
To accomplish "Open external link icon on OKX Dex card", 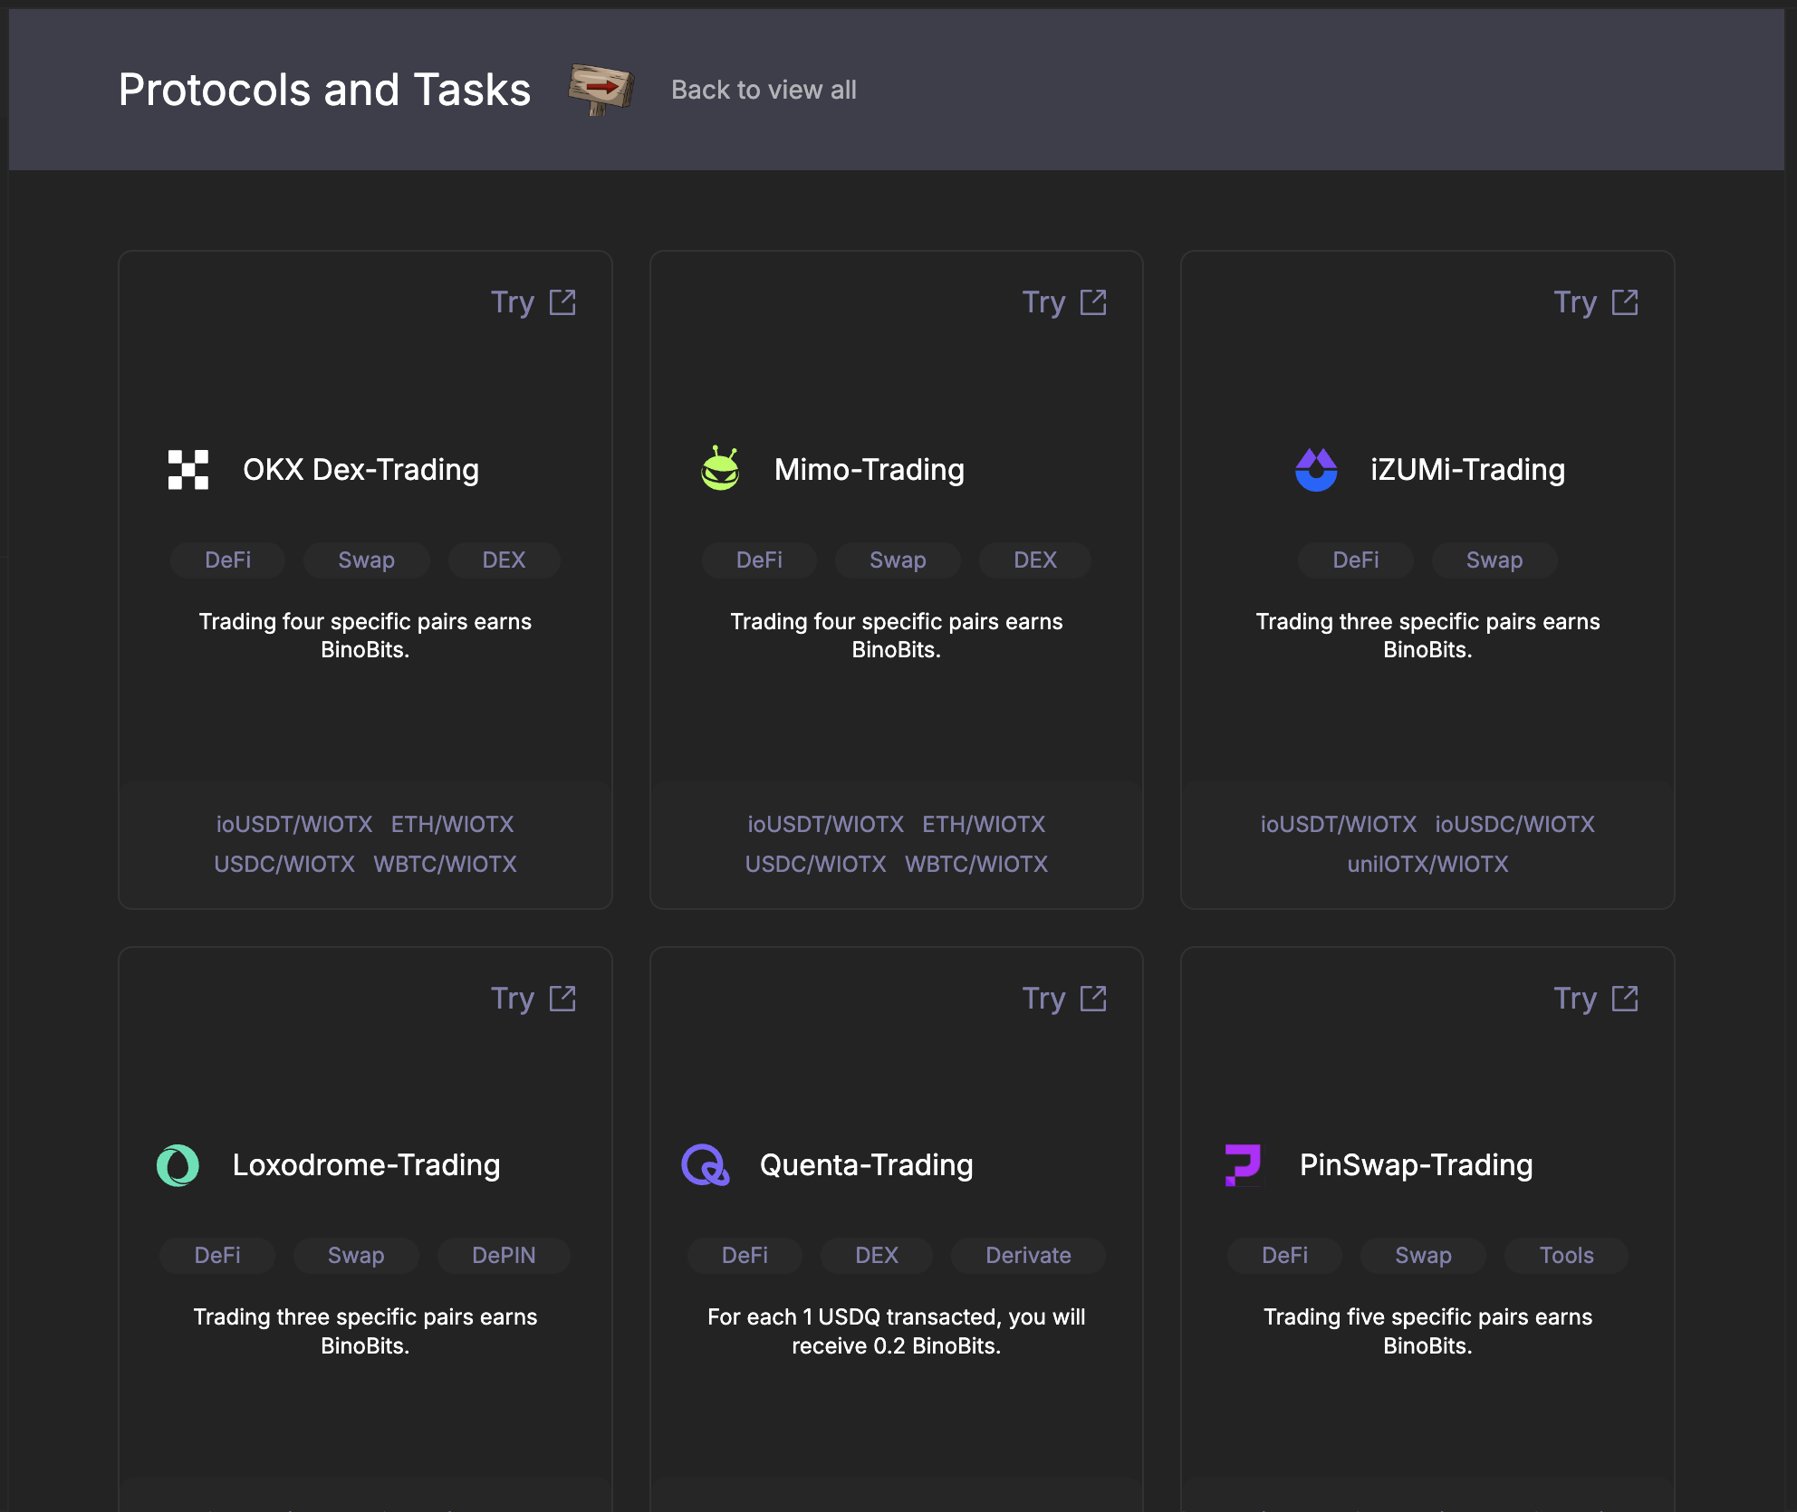I will pyautogui.click(x=562, y=302).
